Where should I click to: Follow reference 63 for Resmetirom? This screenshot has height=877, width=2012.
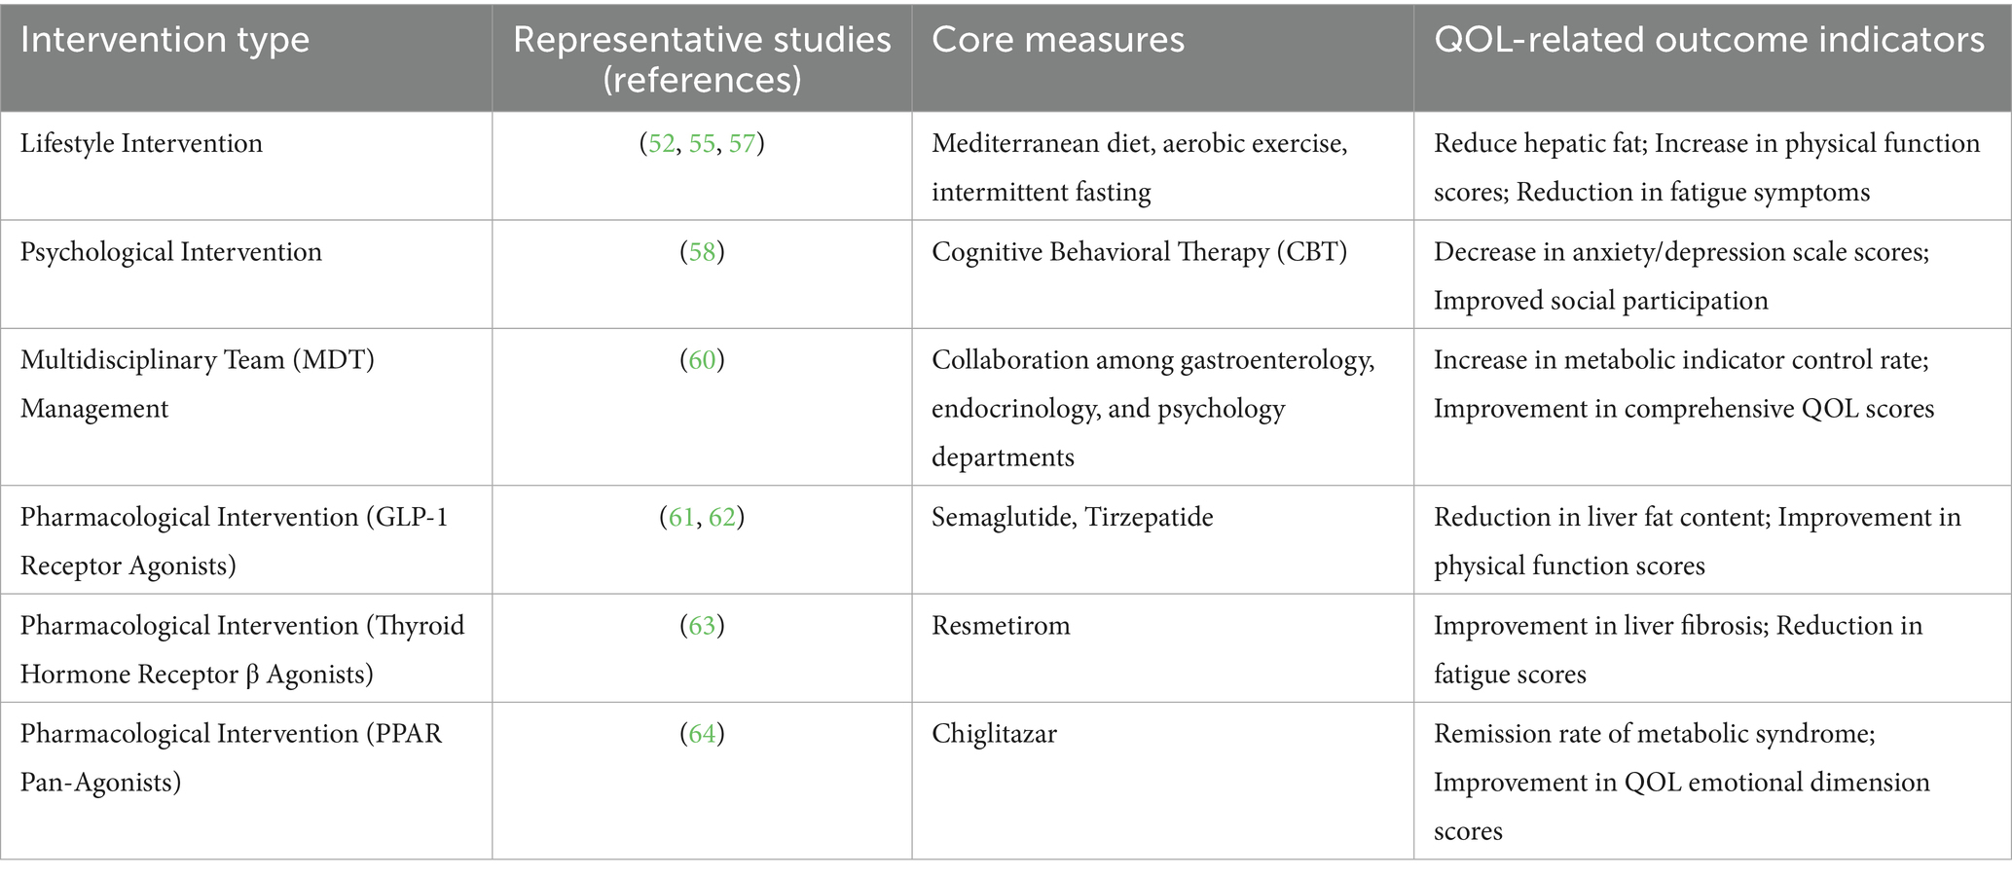pyautogui.click(x=702, y=625)
